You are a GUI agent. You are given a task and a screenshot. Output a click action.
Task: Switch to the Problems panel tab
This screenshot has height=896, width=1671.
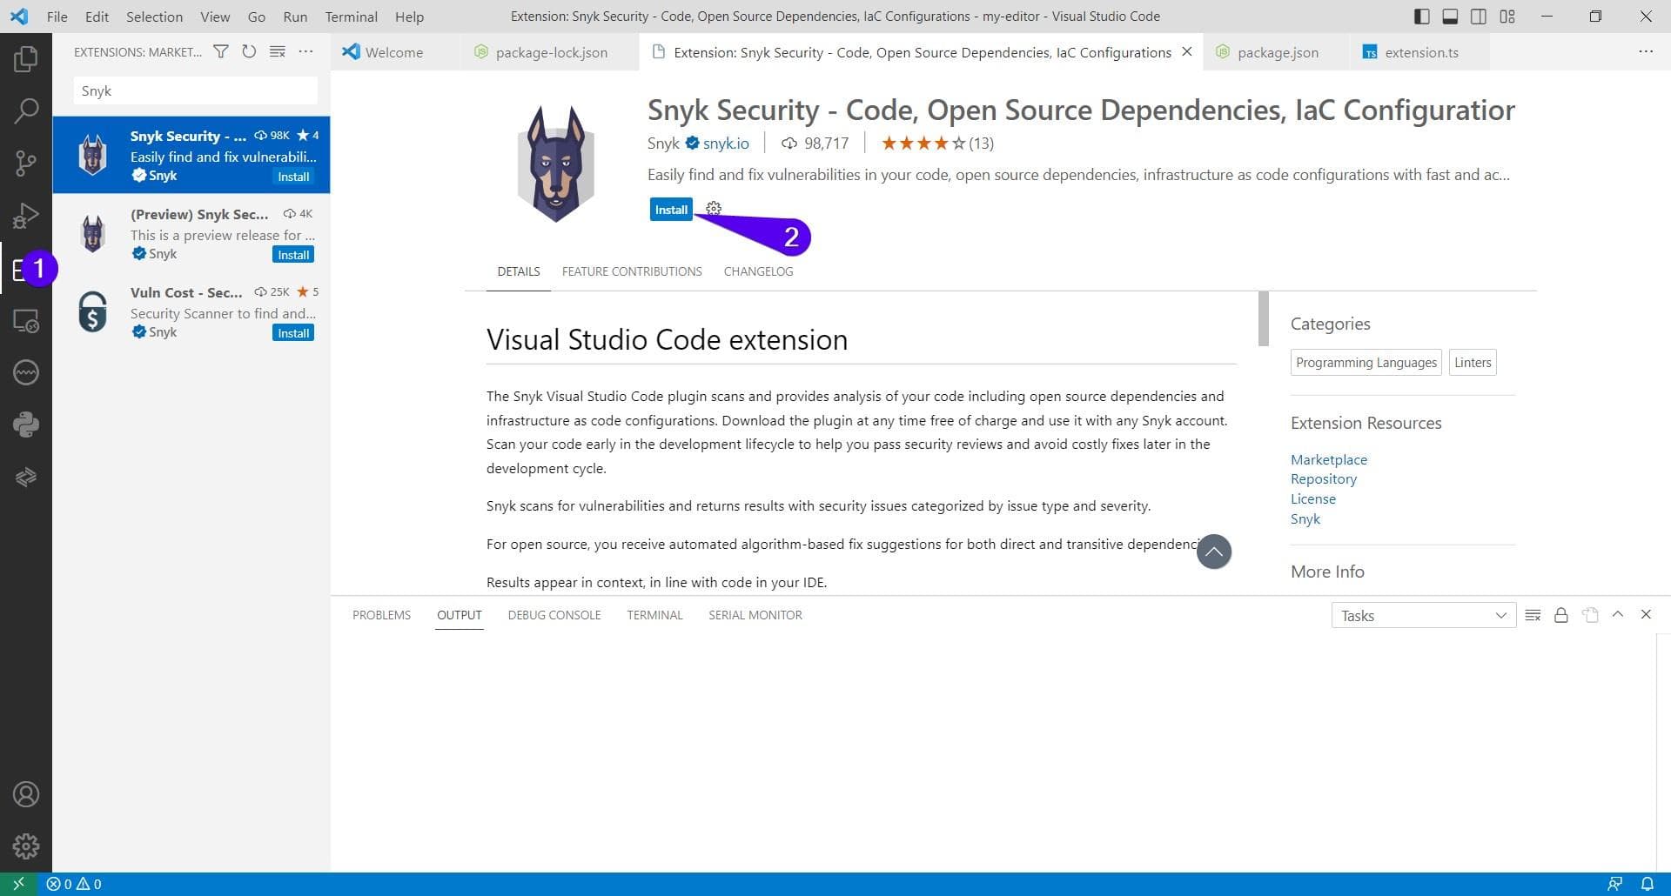(381, 615)
